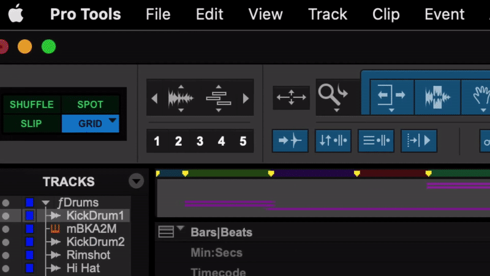Recall zoom preset 4
This screenshot has width=490, height=276.
221,141
